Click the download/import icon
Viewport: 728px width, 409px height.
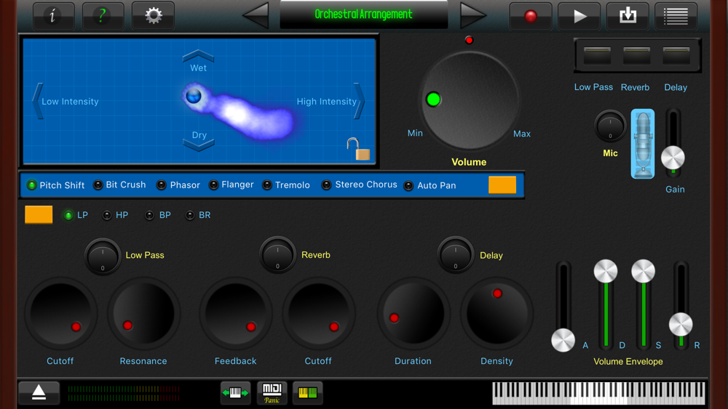tap(628, 16)
